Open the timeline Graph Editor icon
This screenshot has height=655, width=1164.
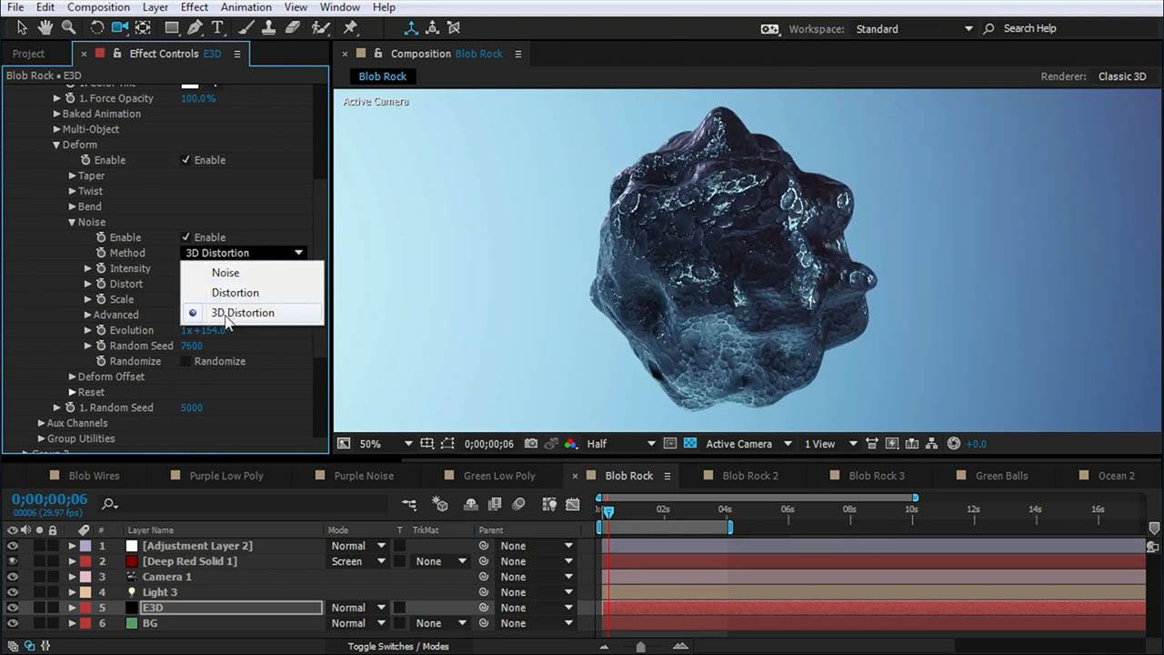(573, 504)
